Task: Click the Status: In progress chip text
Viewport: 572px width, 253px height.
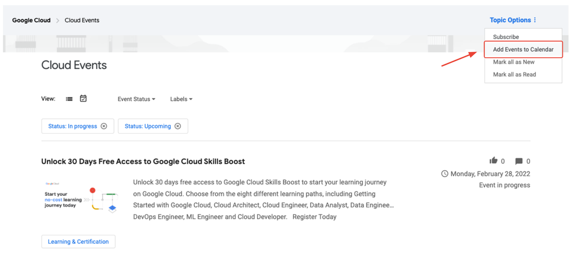Action: pyautogui.click(x=73, y=126)
